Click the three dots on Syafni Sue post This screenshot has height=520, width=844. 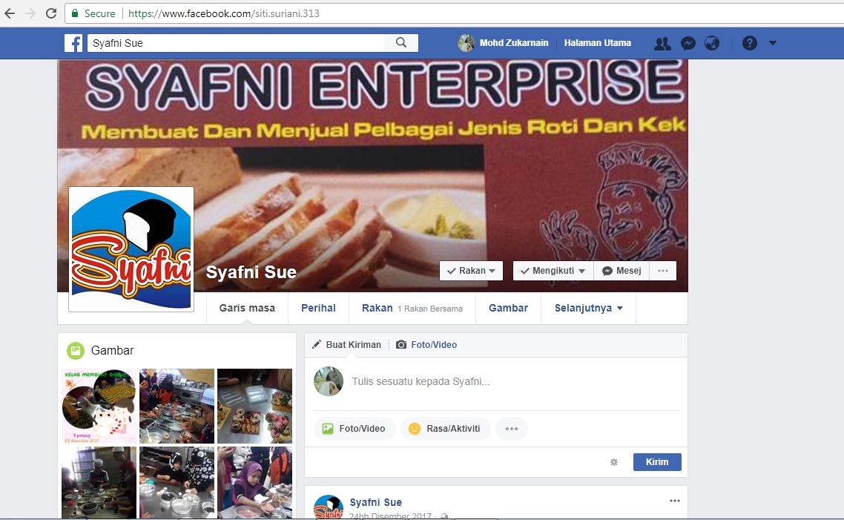(x=674, y=501)
